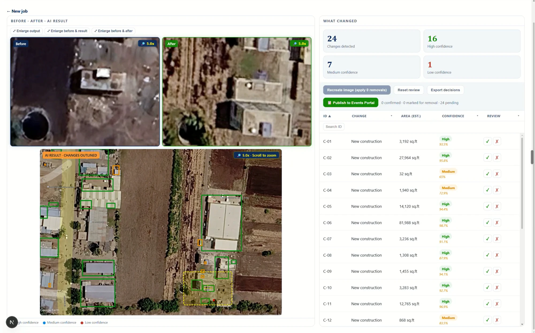Reject change C-07 using the red X
This screenshot has width=535, height=333.
497,239
